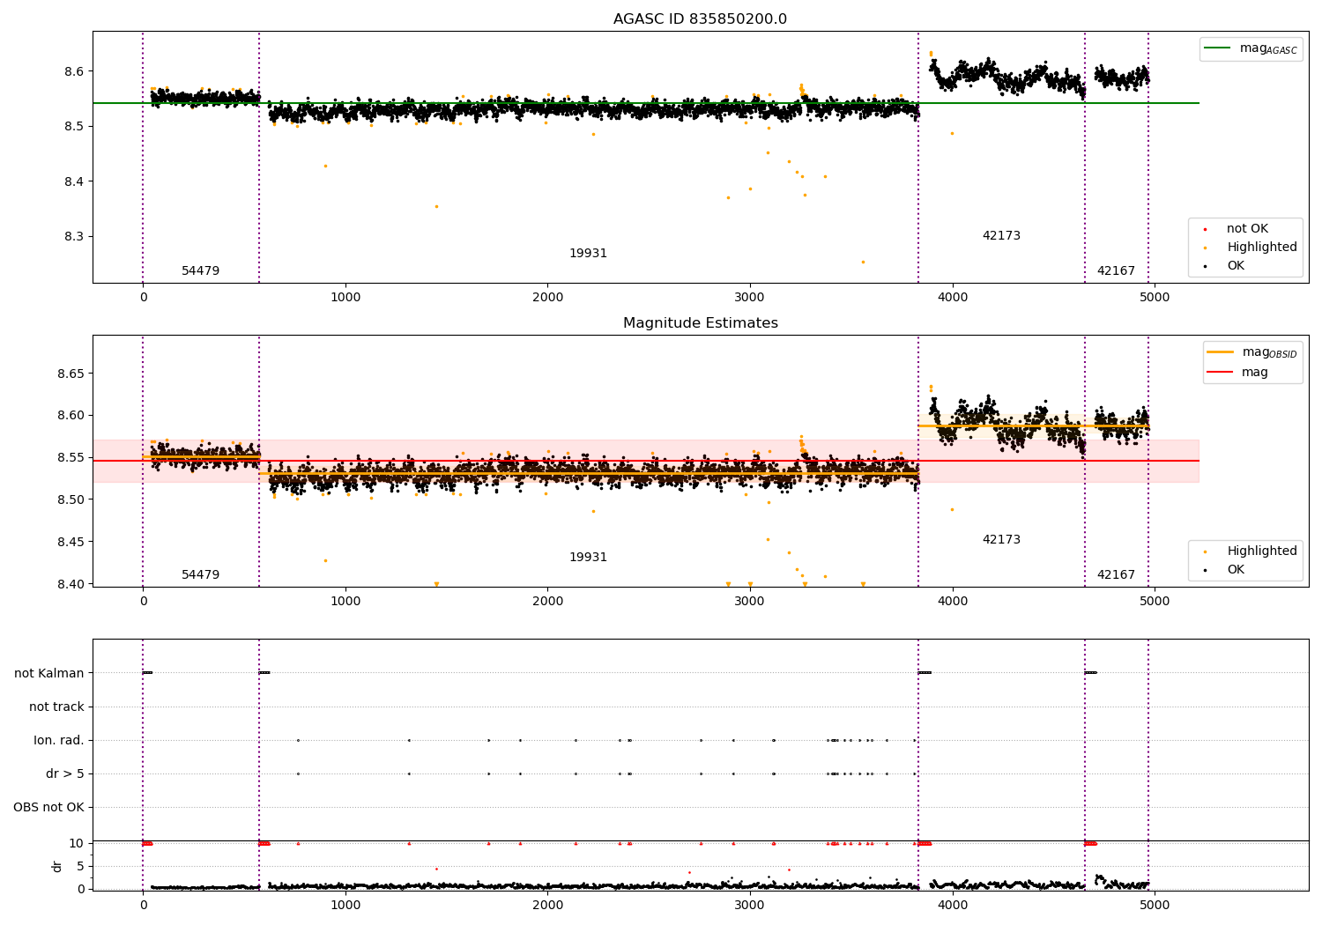
Task: Click the mag AGASC legend label in top plot
Action: (x=1268, y=48)
